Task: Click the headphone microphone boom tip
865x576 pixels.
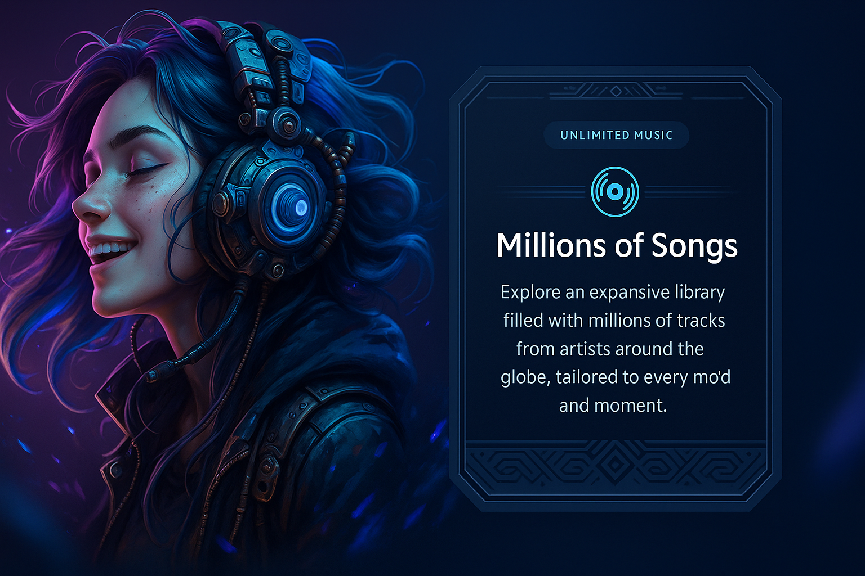Action: click(154, 374)
